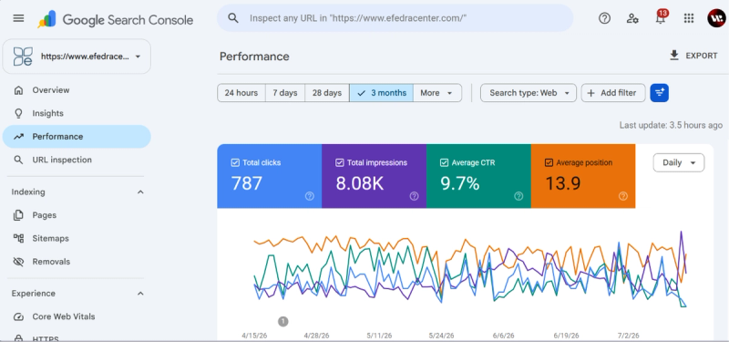Collapse the Indexing section
Screen dimensions: 729x342
click(140, 192)
